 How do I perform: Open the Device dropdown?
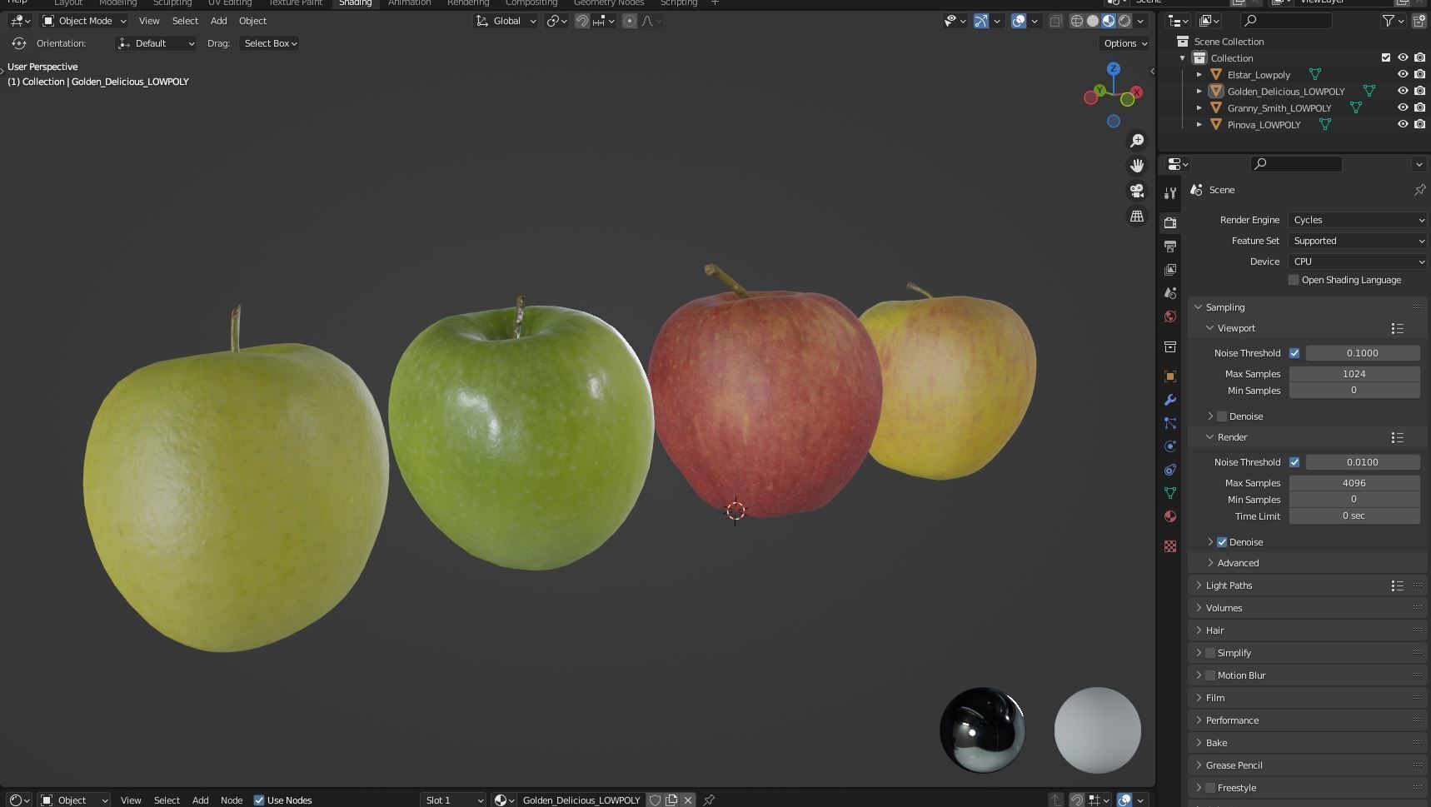pos(1357,262)
